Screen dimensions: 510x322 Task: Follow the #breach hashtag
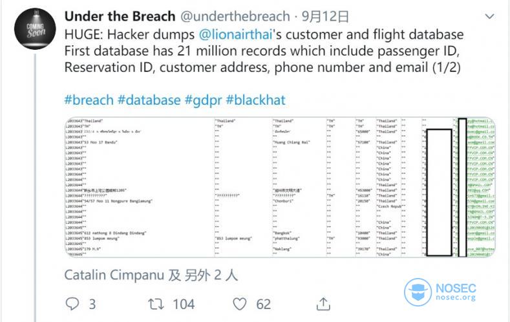click(x=89, y=100)
